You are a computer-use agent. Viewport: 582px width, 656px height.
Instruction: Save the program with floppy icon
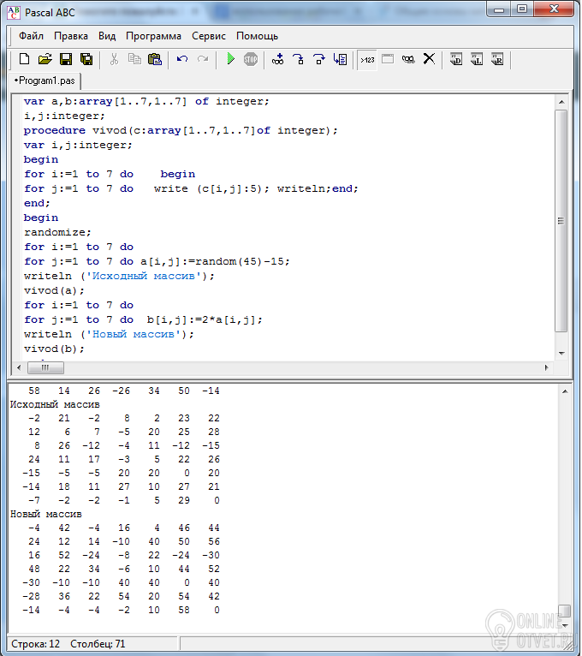(66, 59)
